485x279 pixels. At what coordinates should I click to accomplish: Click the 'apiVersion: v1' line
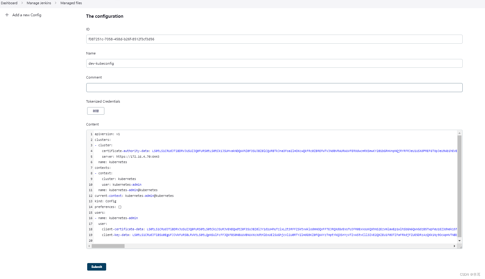(x=107, y=134)
